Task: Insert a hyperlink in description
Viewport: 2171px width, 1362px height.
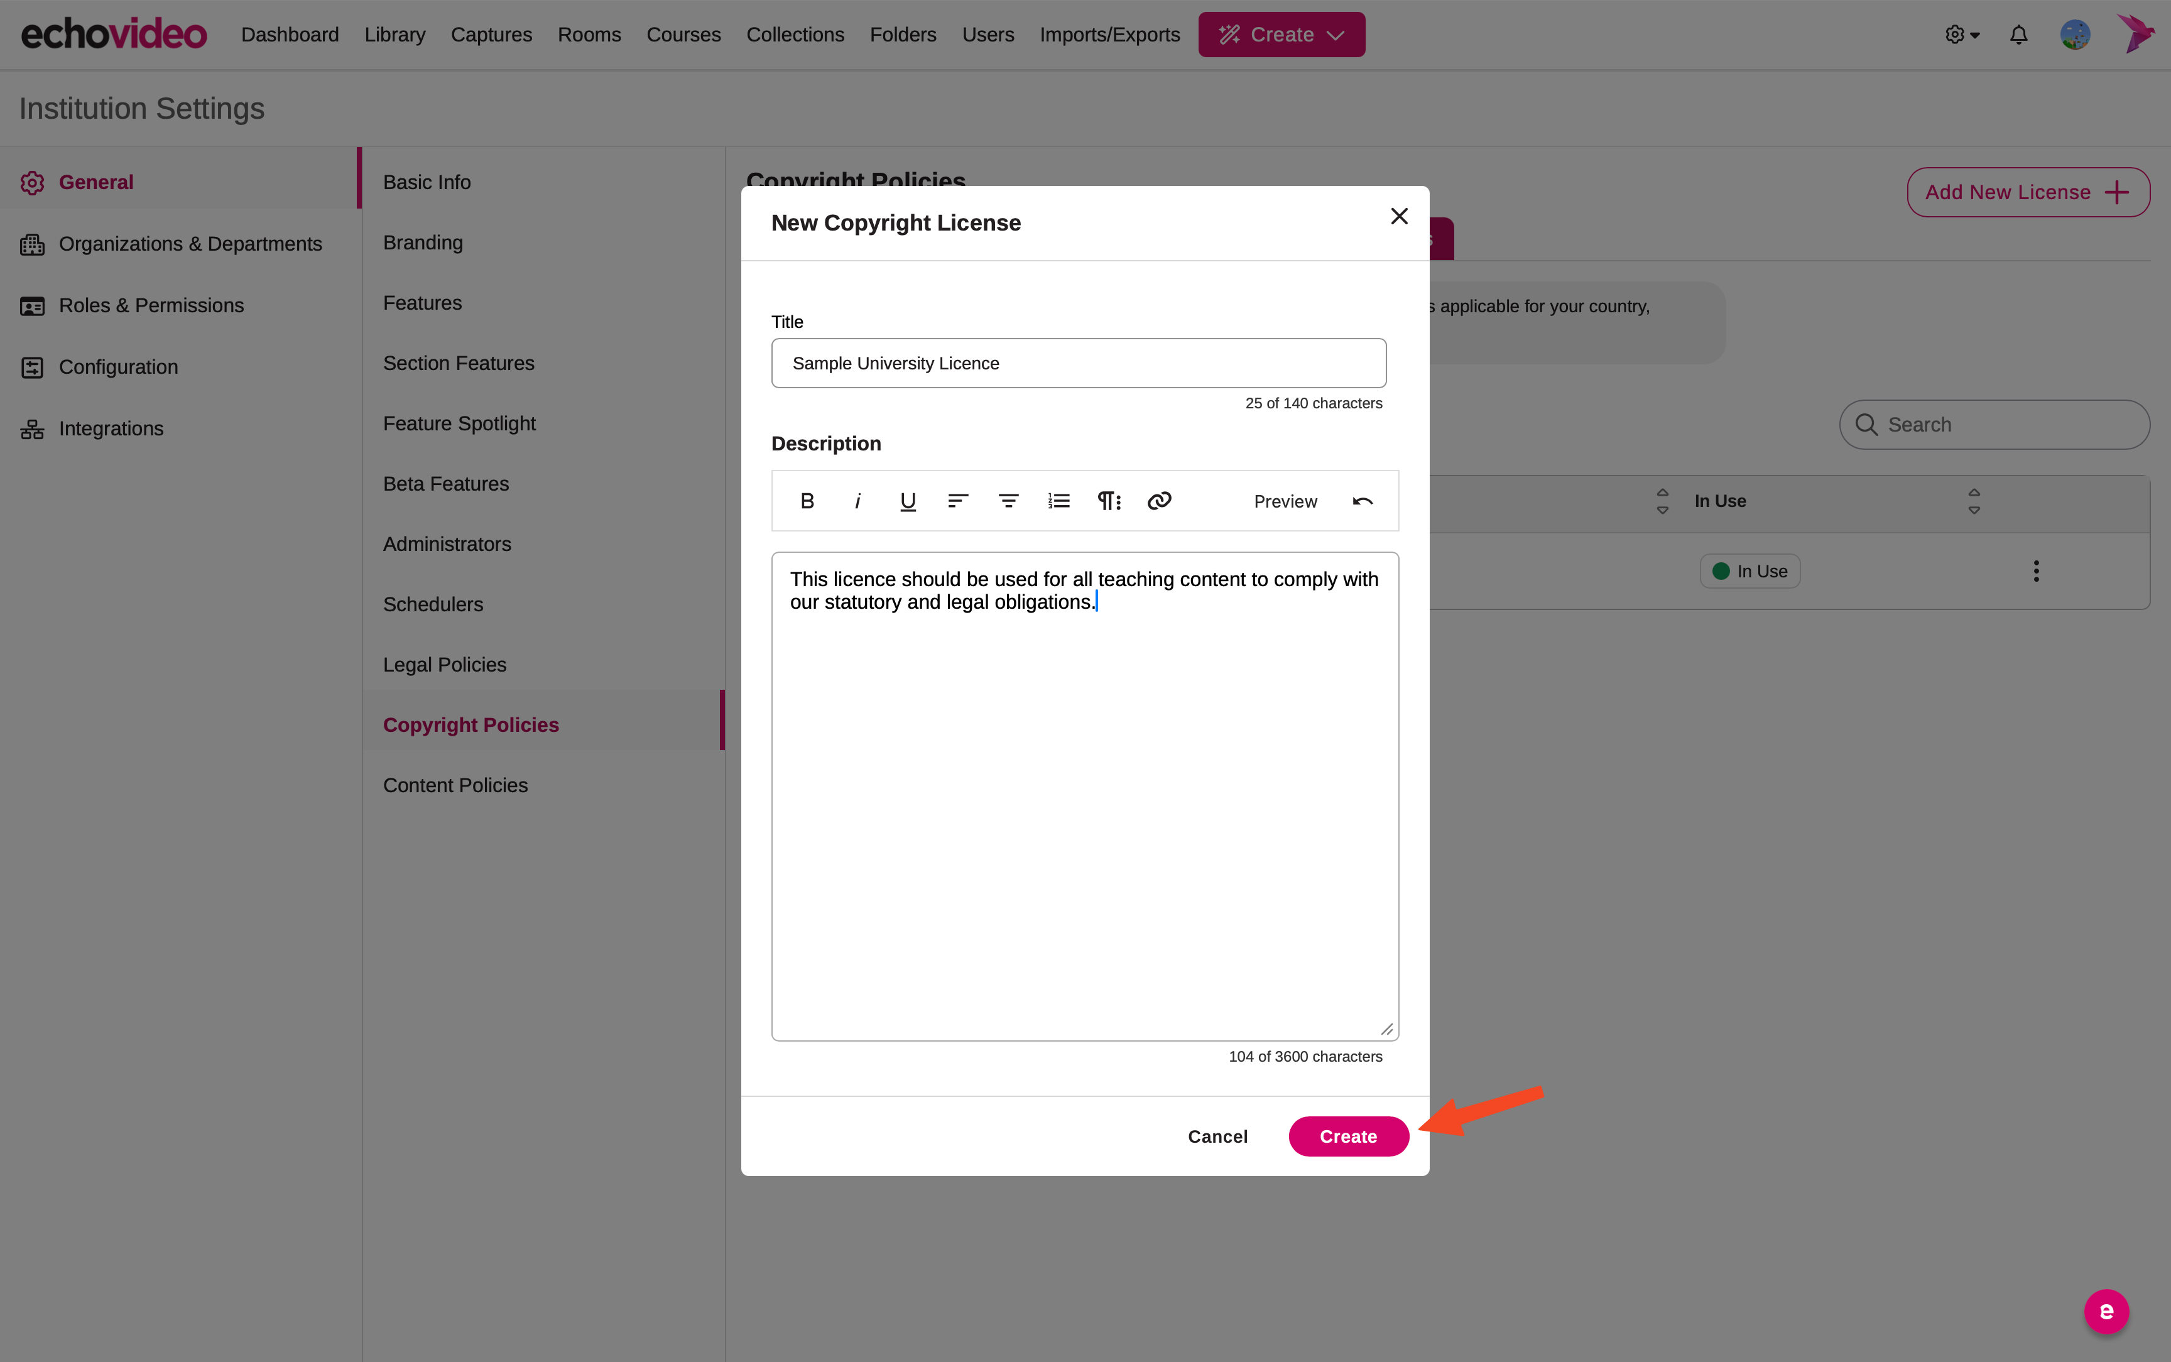Action: click(x=1160, y=501)
